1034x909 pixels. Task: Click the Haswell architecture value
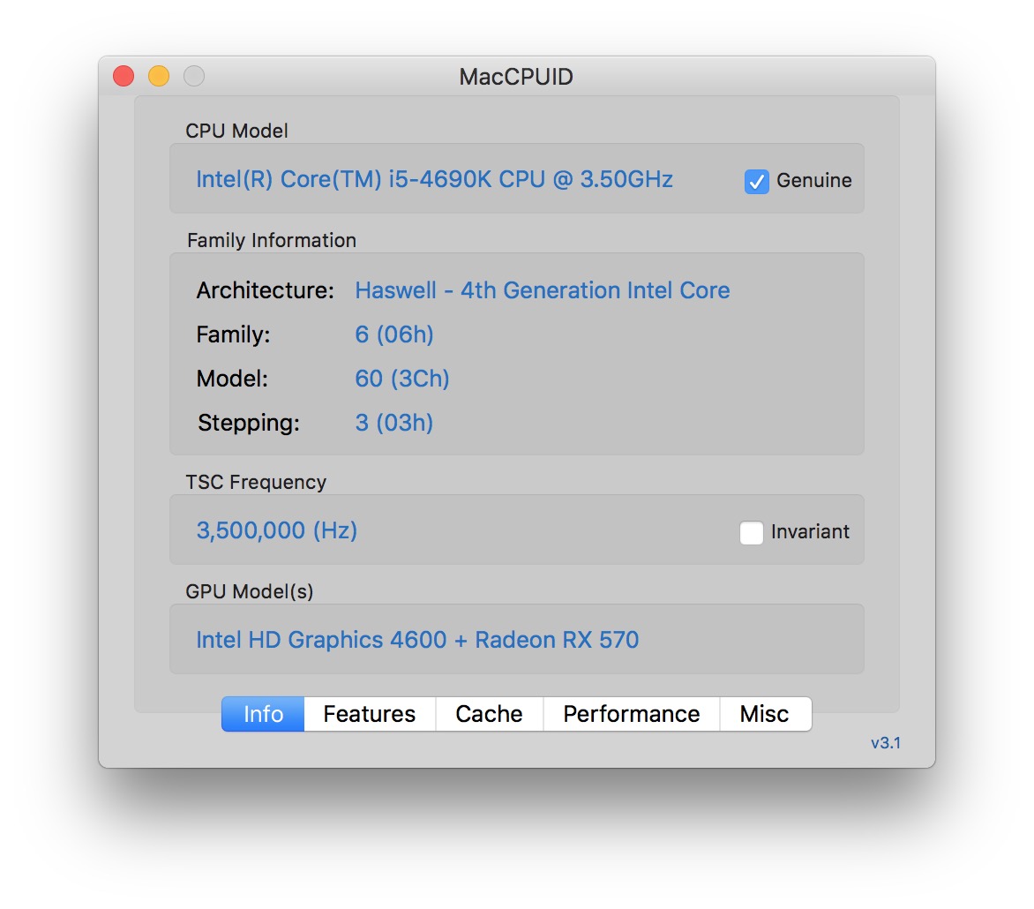point(542,290)
